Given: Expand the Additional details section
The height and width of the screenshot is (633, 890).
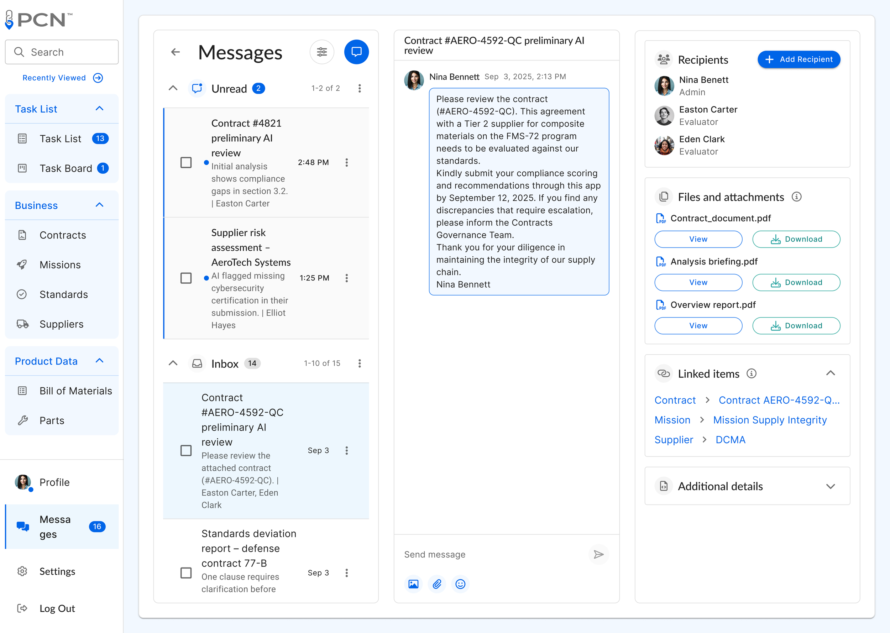Looking at the screenshot, I should tap(831, 486).
